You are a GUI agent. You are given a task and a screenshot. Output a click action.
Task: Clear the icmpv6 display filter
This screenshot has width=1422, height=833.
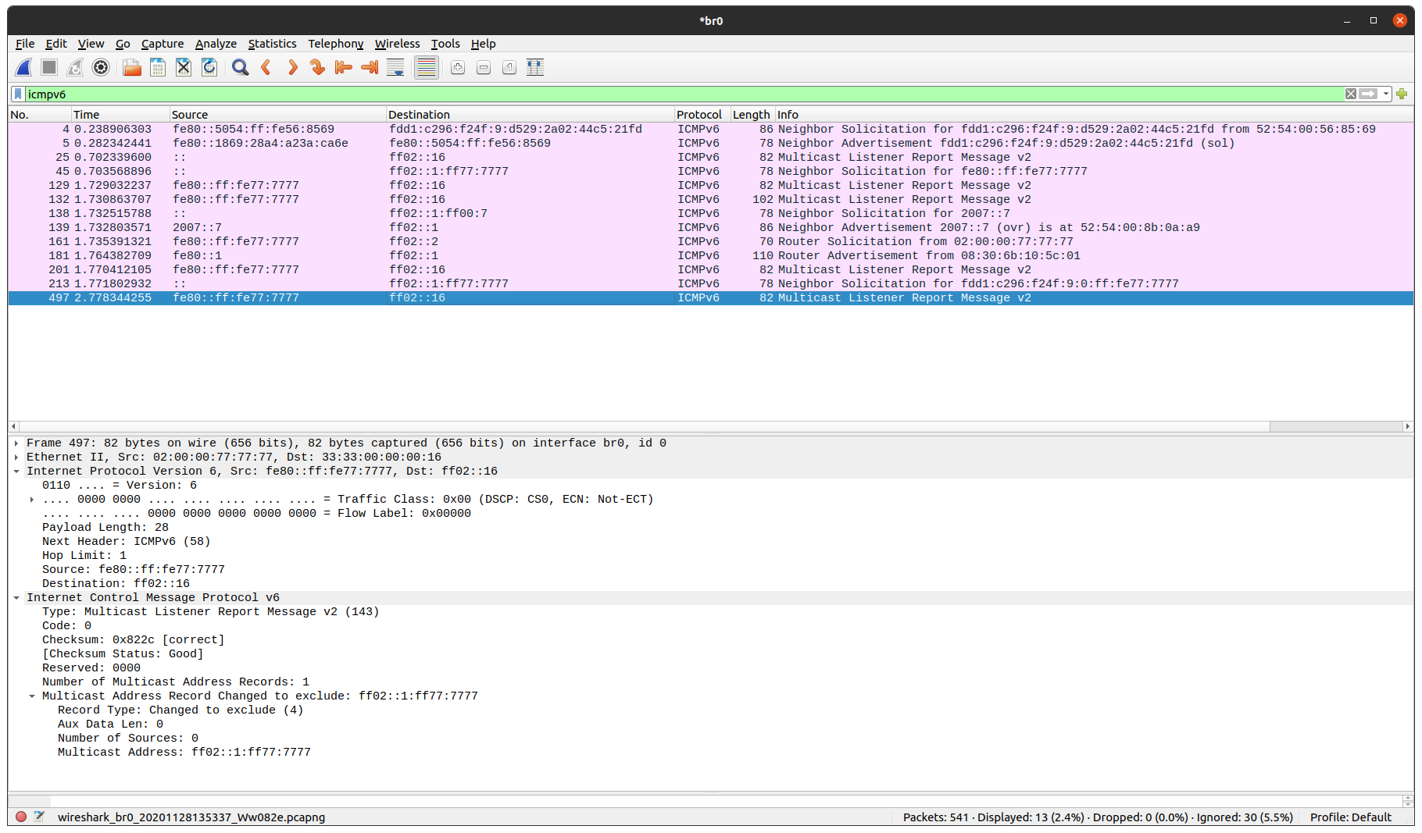click(1350, 94)
